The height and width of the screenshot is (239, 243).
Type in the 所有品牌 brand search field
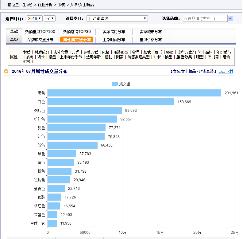click(205, 18)
